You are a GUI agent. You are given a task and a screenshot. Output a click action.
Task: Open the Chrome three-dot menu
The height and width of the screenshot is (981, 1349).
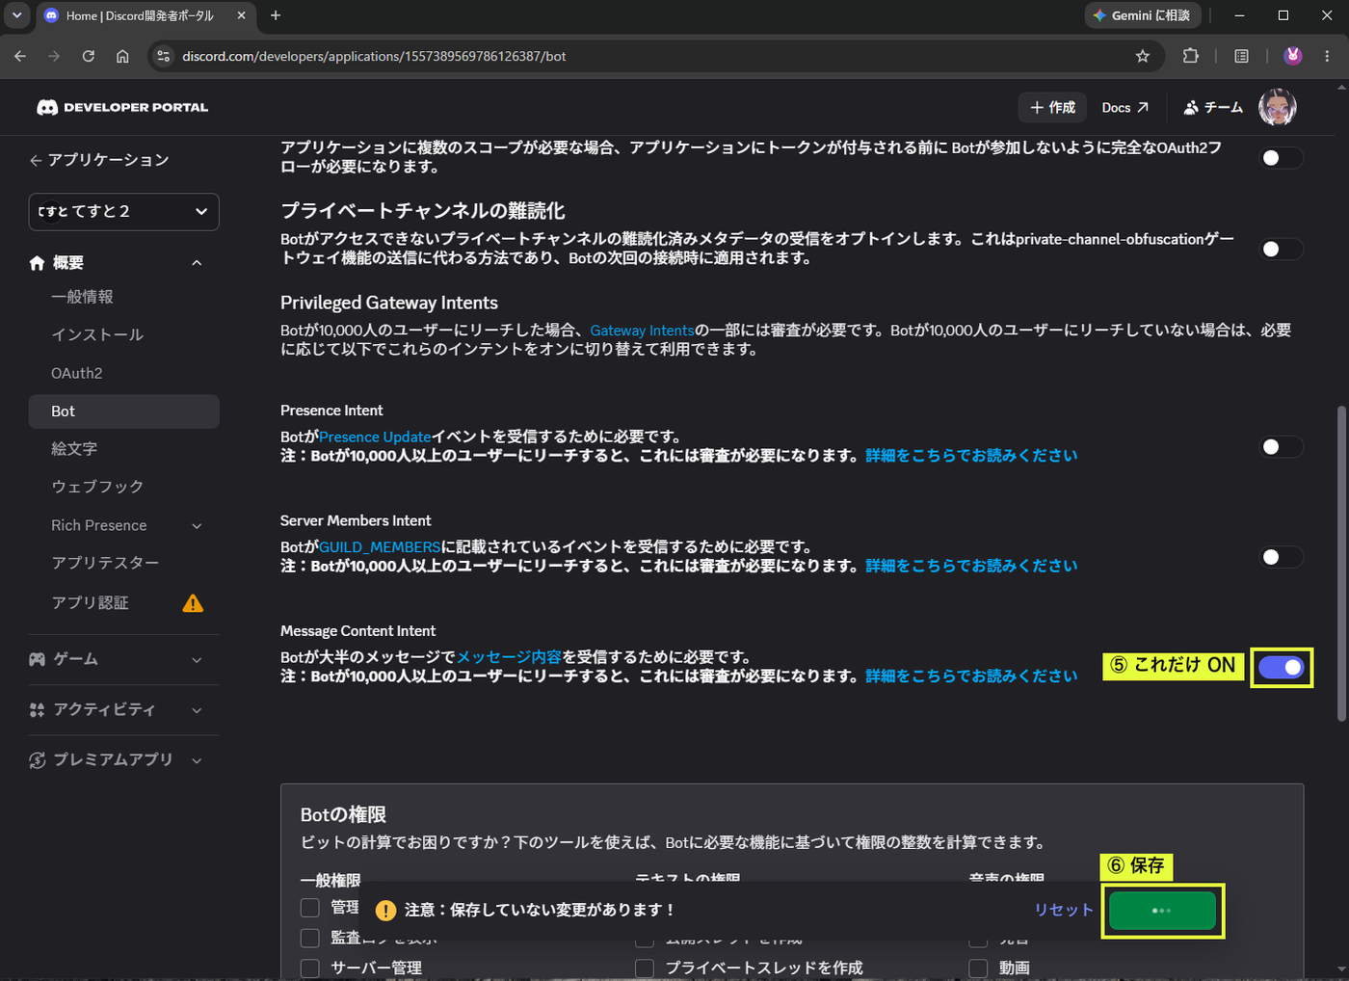(x=1328, y=56)
